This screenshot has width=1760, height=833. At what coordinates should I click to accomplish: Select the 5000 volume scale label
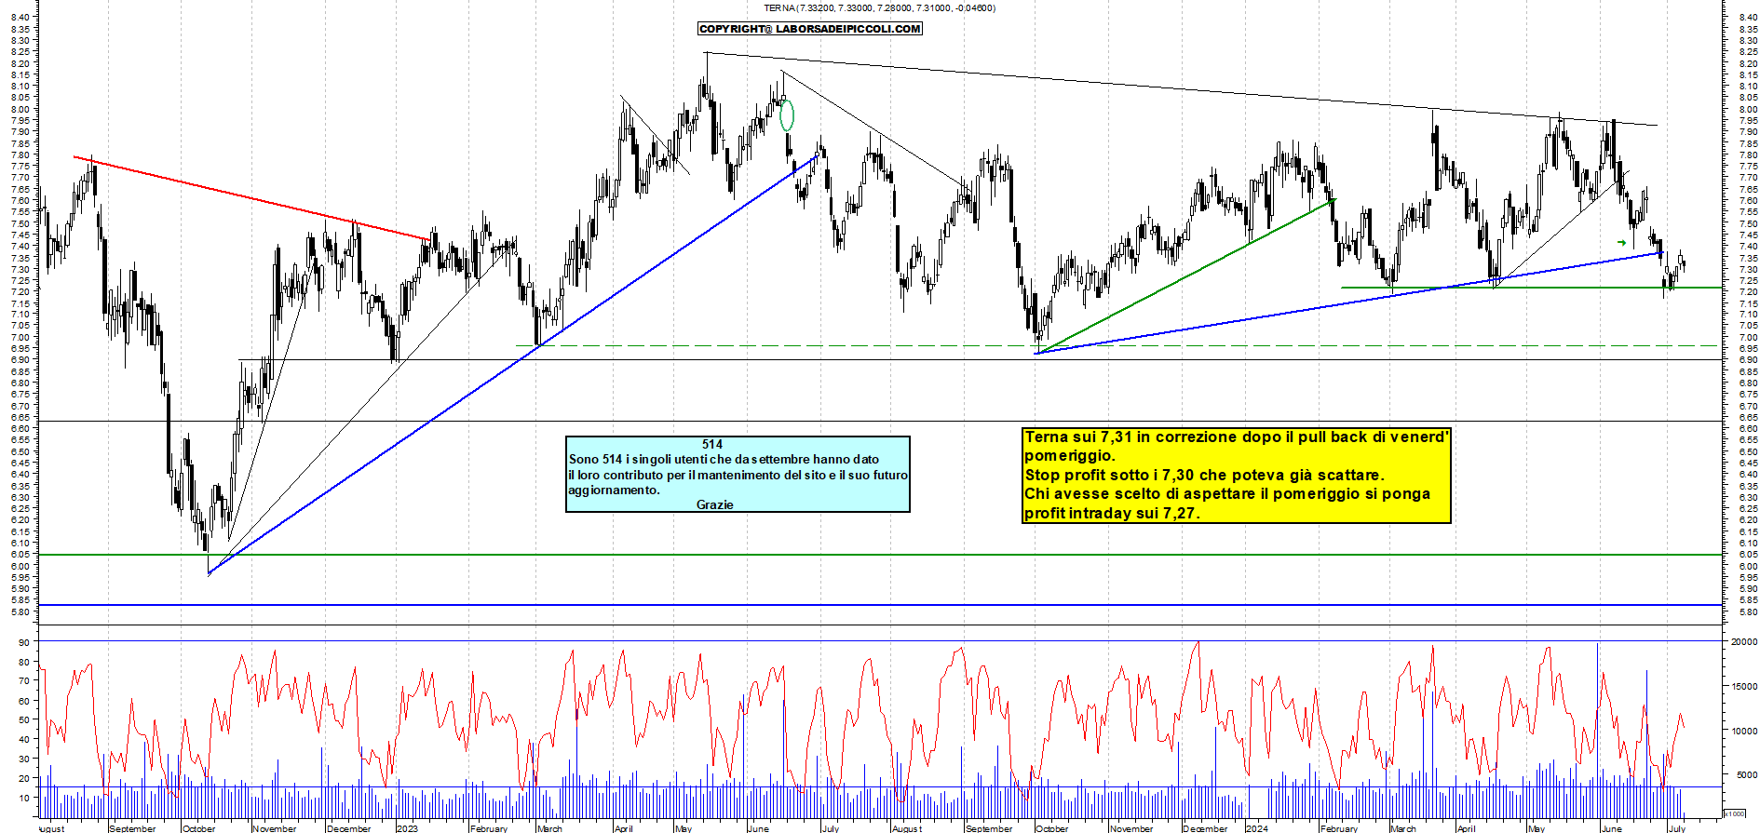point(1746,774)
